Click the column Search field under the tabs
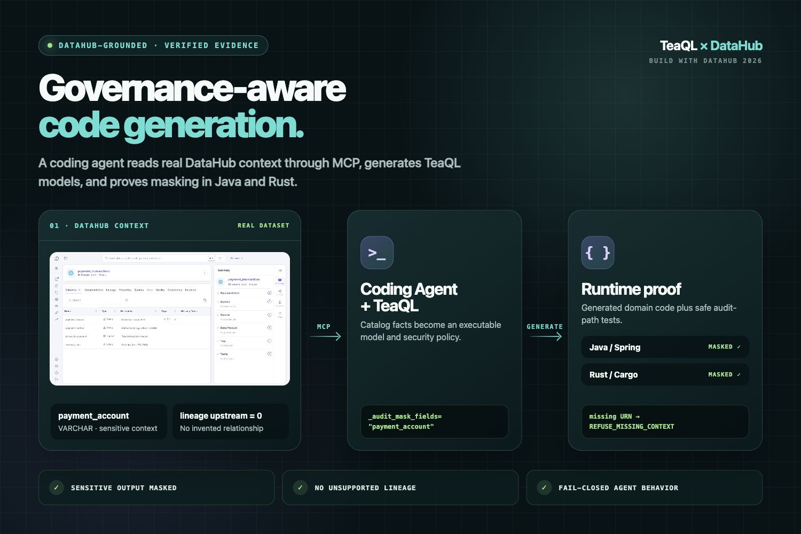 tap(93, 300)
